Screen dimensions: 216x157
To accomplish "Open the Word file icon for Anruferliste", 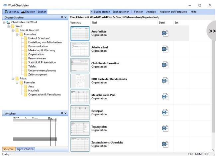I will 165,33.
